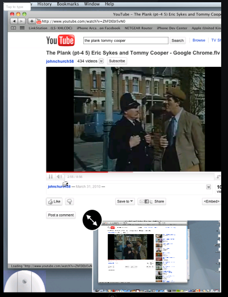Click the video player frame
The image size is (228, 297).
coord(133,119)
